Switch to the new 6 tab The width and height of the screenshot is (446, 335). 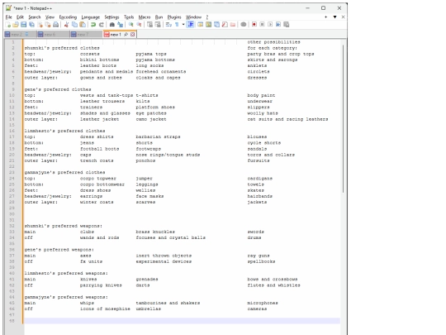point(53,35)
